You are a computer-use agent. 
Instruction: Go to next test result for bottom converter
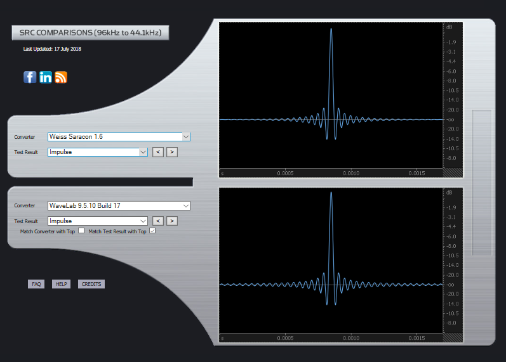[x=172, y=221]
